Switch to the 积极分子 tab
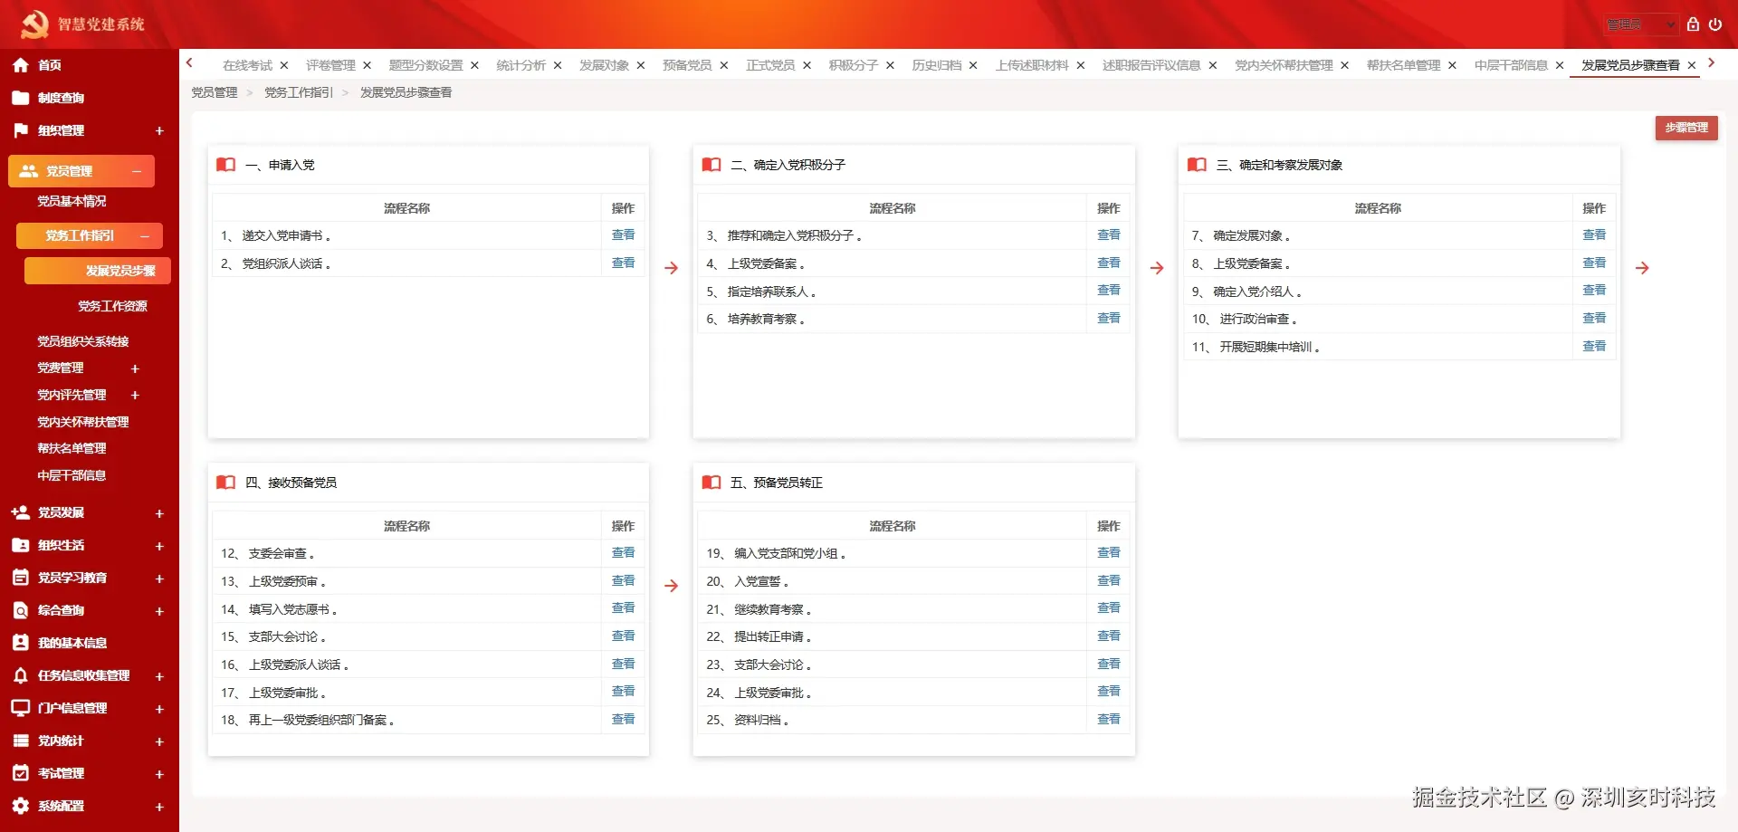 [x=854, y=65]
